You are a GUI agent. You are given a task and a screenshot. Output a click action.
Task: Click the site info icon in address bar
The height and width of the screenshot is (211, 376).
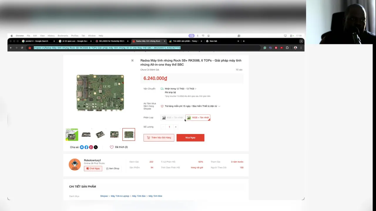click(x=30, y=48)
